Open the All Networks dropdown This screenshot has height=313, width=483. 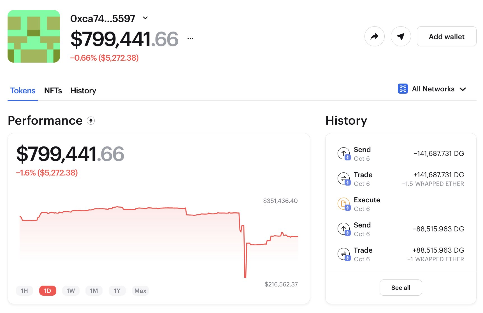point(432,89)
